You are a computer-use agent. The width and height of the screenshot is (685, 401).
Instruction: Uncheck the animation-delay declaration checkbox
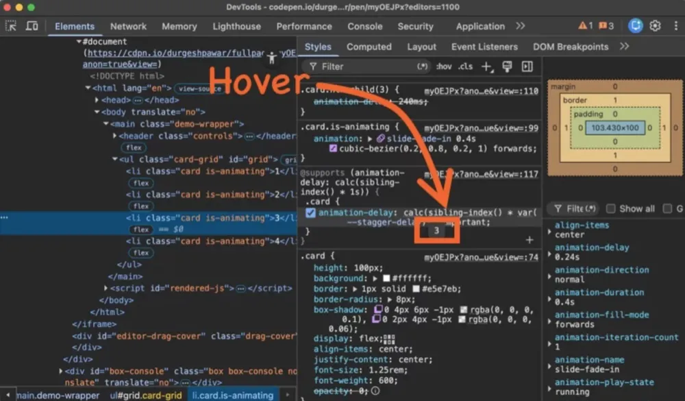tap(310, 212)
